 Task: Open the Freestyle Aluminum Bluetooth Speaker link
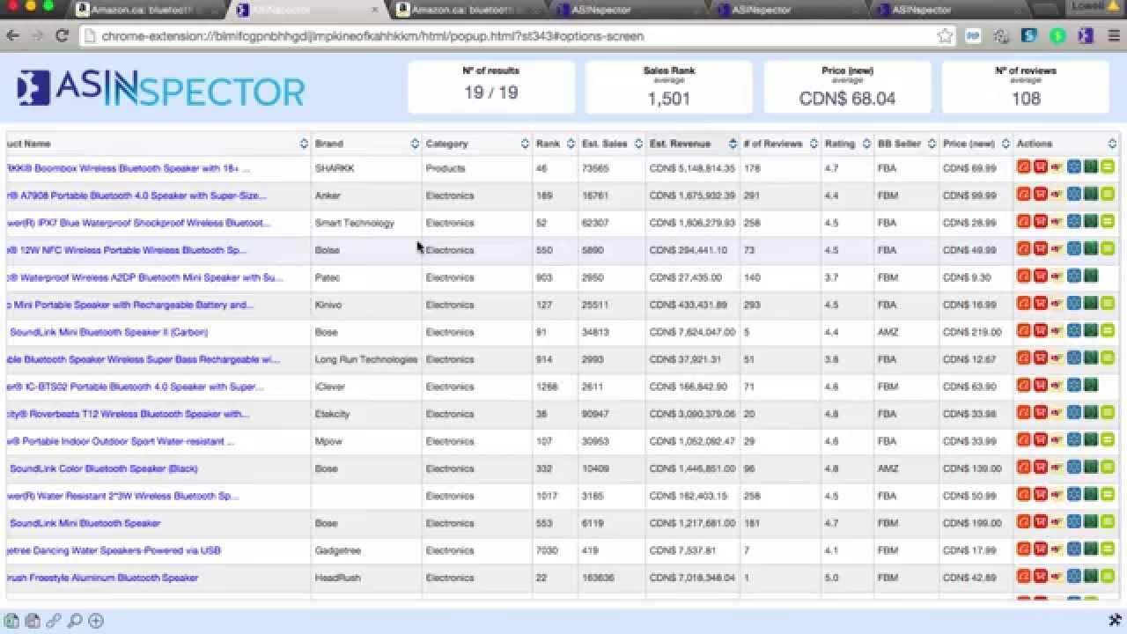103,578
